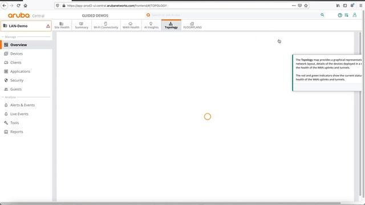The image size is (365, 205).
Task: Open the browser library icon
Action: 338,6
